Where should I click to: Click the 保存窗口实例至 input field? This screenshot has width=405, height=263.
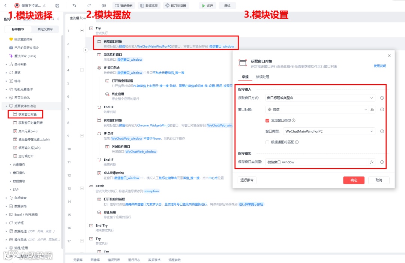(x=317, y=162)
